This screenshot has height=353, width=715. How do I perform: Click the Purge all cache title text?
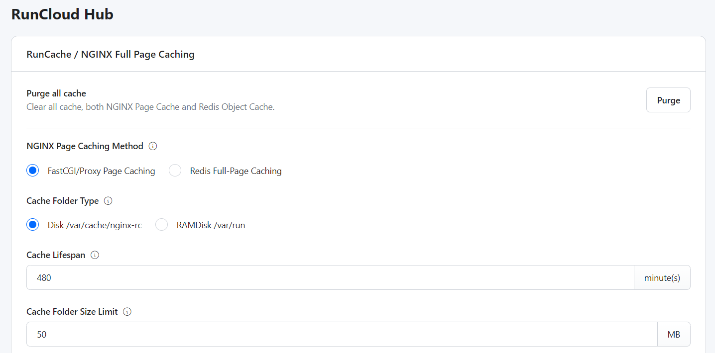(x=56, y=93)
